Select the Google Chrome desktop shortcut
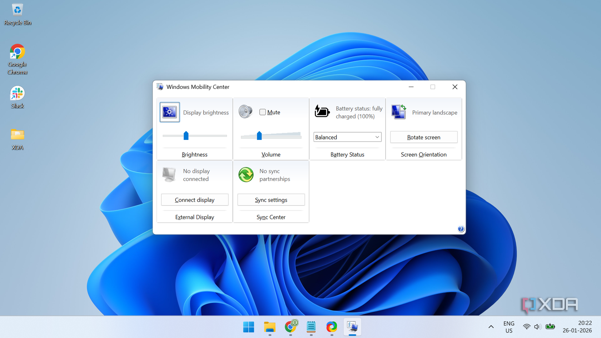The width and height of the screenshot is (601, 338). 17,59
